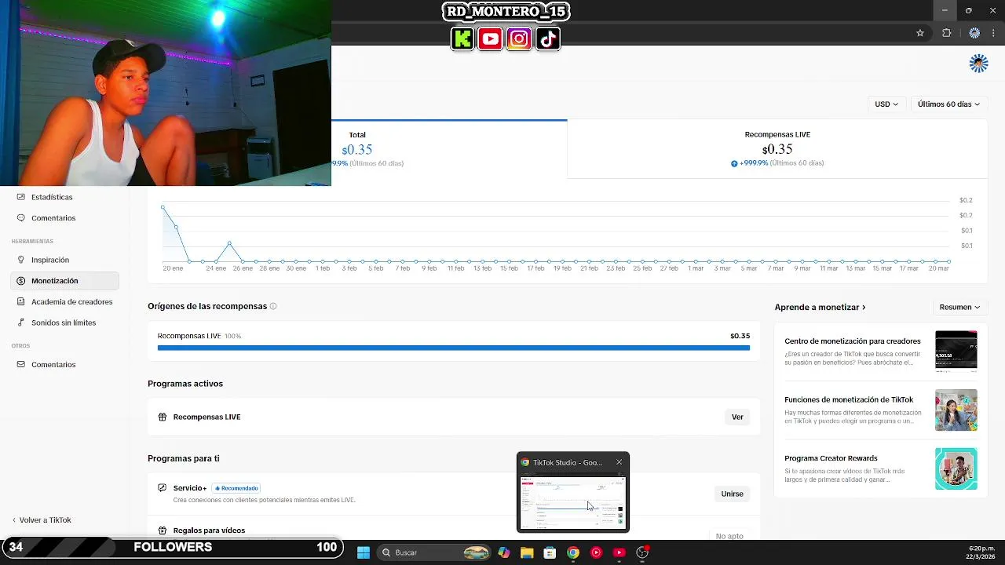This screenshot has height=565, width=1005.
Task: Open the Chrome extensions puzzle icon
Action: coord(946,33)
